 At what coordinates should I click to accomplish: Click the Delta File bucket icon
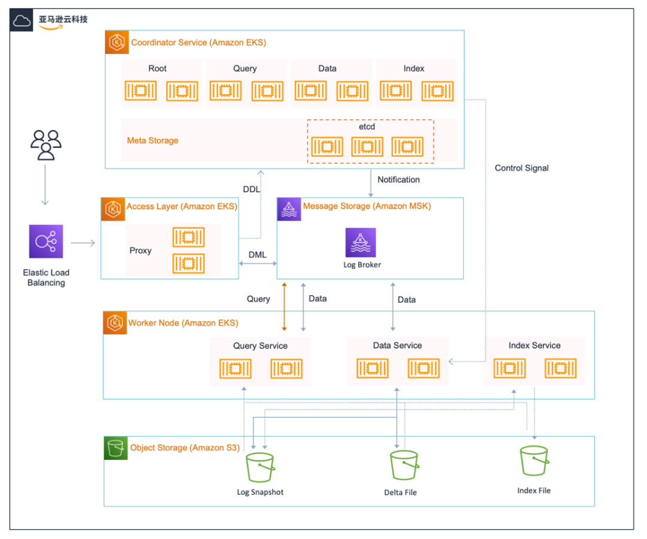coord(404,465)
